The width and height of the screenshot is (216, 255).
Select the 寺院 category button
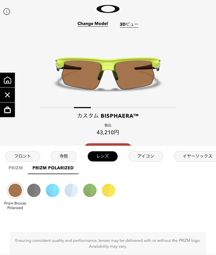pos(64,156)
